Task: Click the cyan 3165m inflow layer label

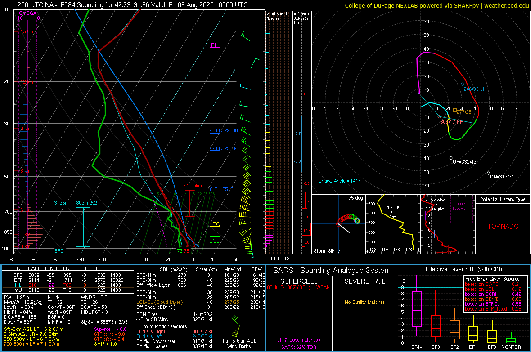Action: pyautogui.click(x=61, y=203)
